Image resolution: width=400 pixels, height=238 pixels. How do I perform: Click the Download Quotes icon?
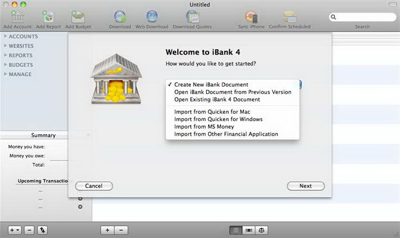pos(192,17)
